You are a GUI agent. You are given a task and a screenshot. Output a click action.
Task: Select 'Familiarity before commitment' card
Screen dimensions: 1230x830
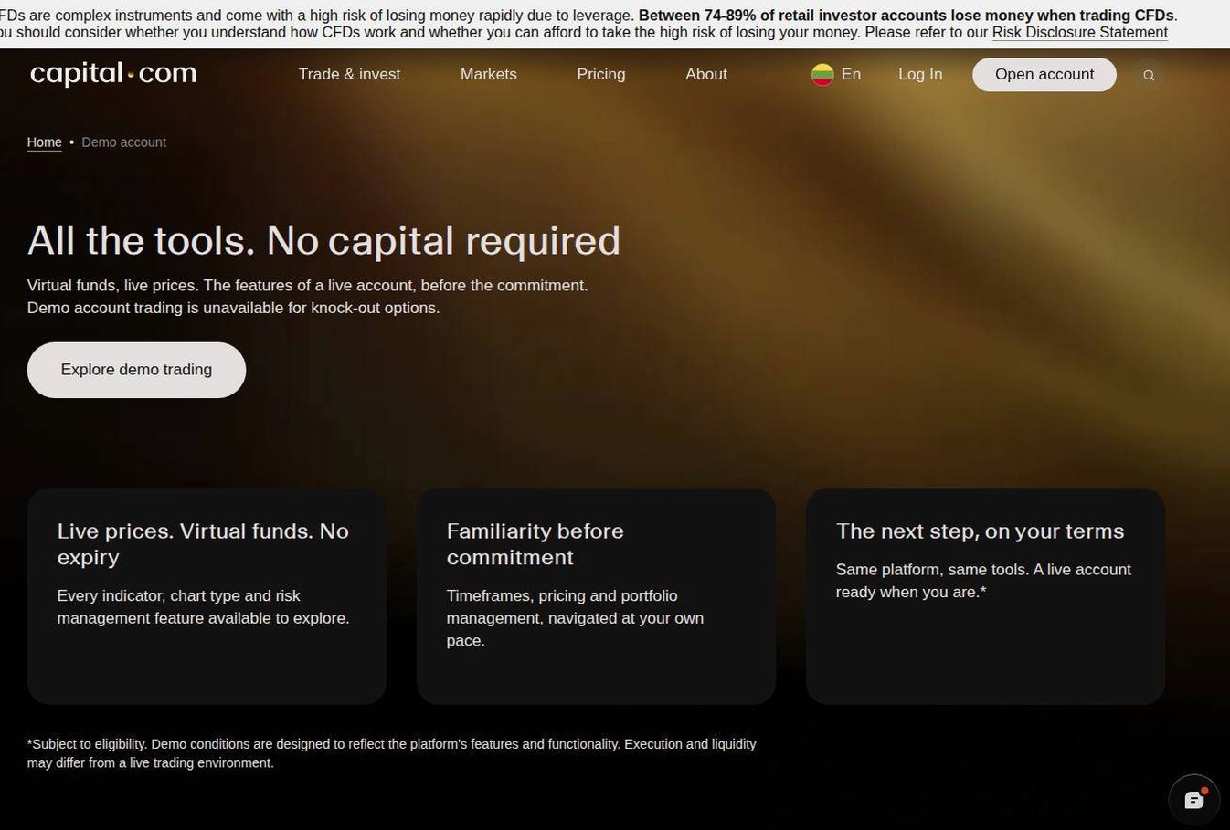(x=596, y=596)
